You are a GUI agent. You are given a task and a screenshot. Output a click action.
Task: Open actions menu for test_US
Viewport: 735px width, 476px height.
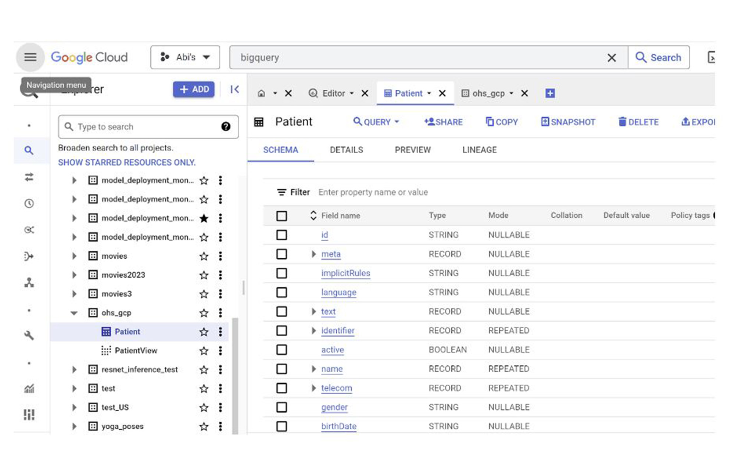(220, 407)
